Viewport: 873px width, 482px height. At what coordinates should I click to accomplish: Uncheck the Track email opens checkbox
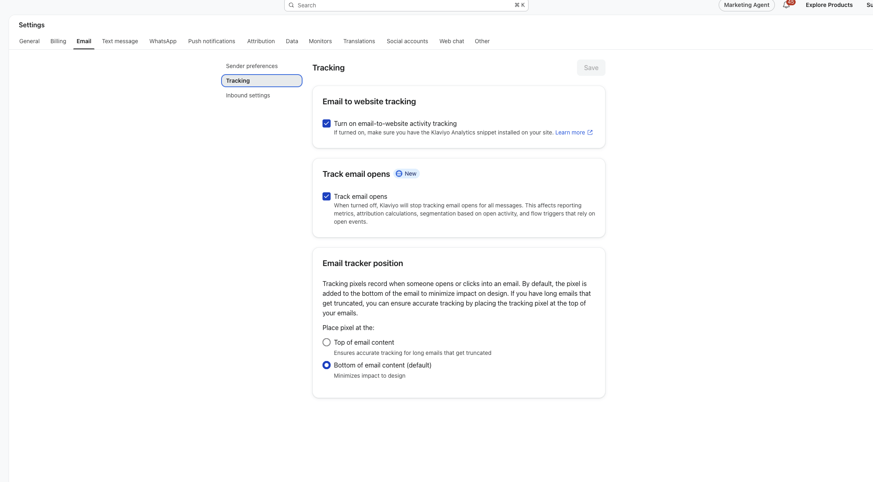tap(327, 196)
